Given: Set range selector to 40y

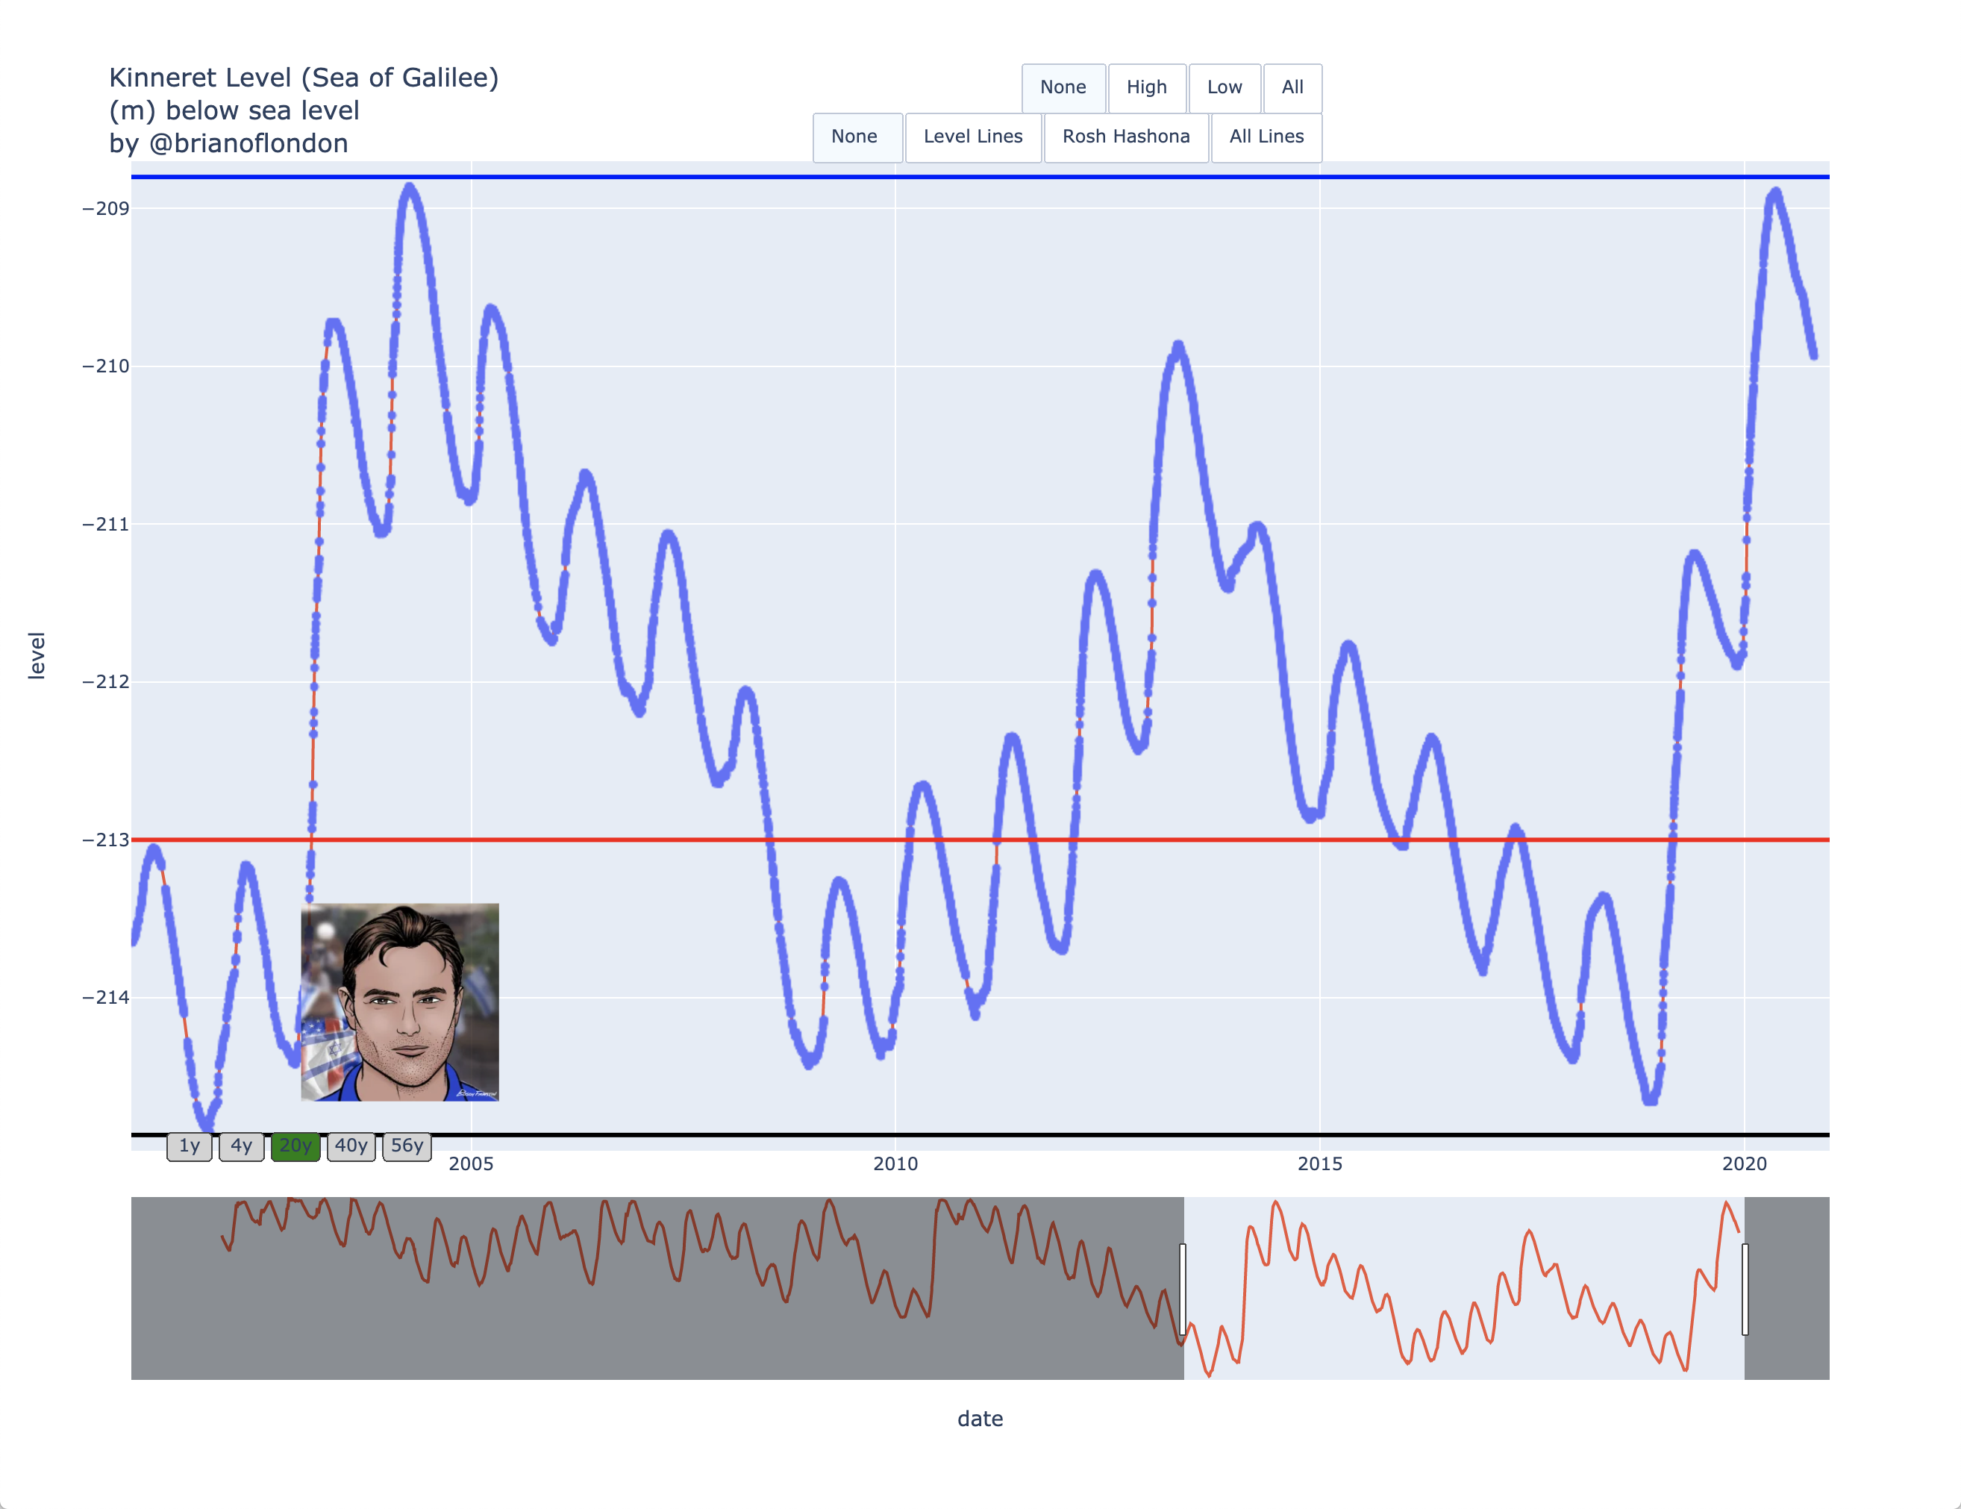Looking at the screenshot, I should (x=351, y=1146).
